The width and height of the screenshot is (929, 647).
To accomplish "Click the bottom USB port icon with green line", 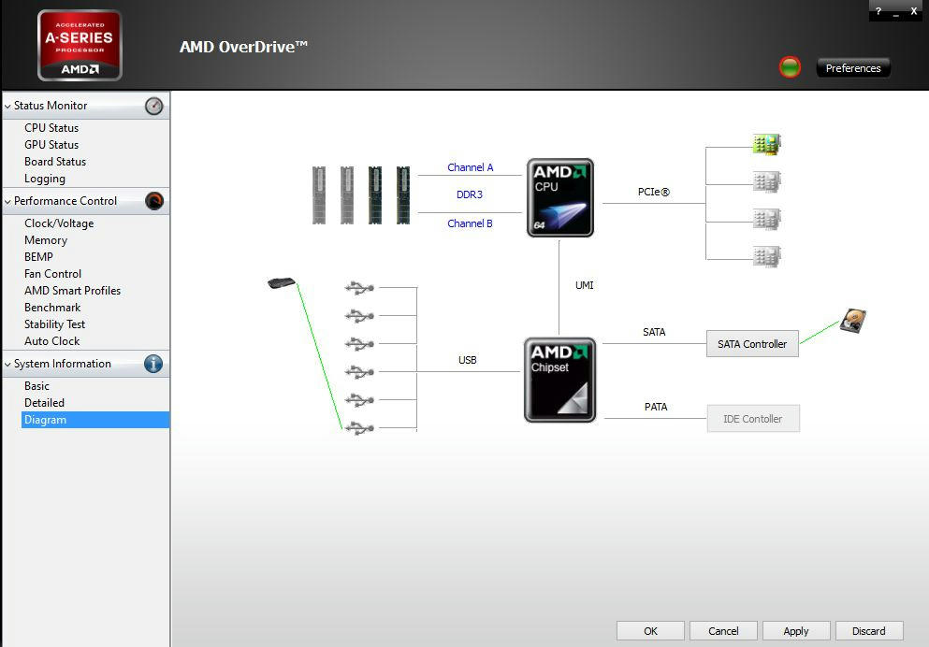I will [359, 427].
